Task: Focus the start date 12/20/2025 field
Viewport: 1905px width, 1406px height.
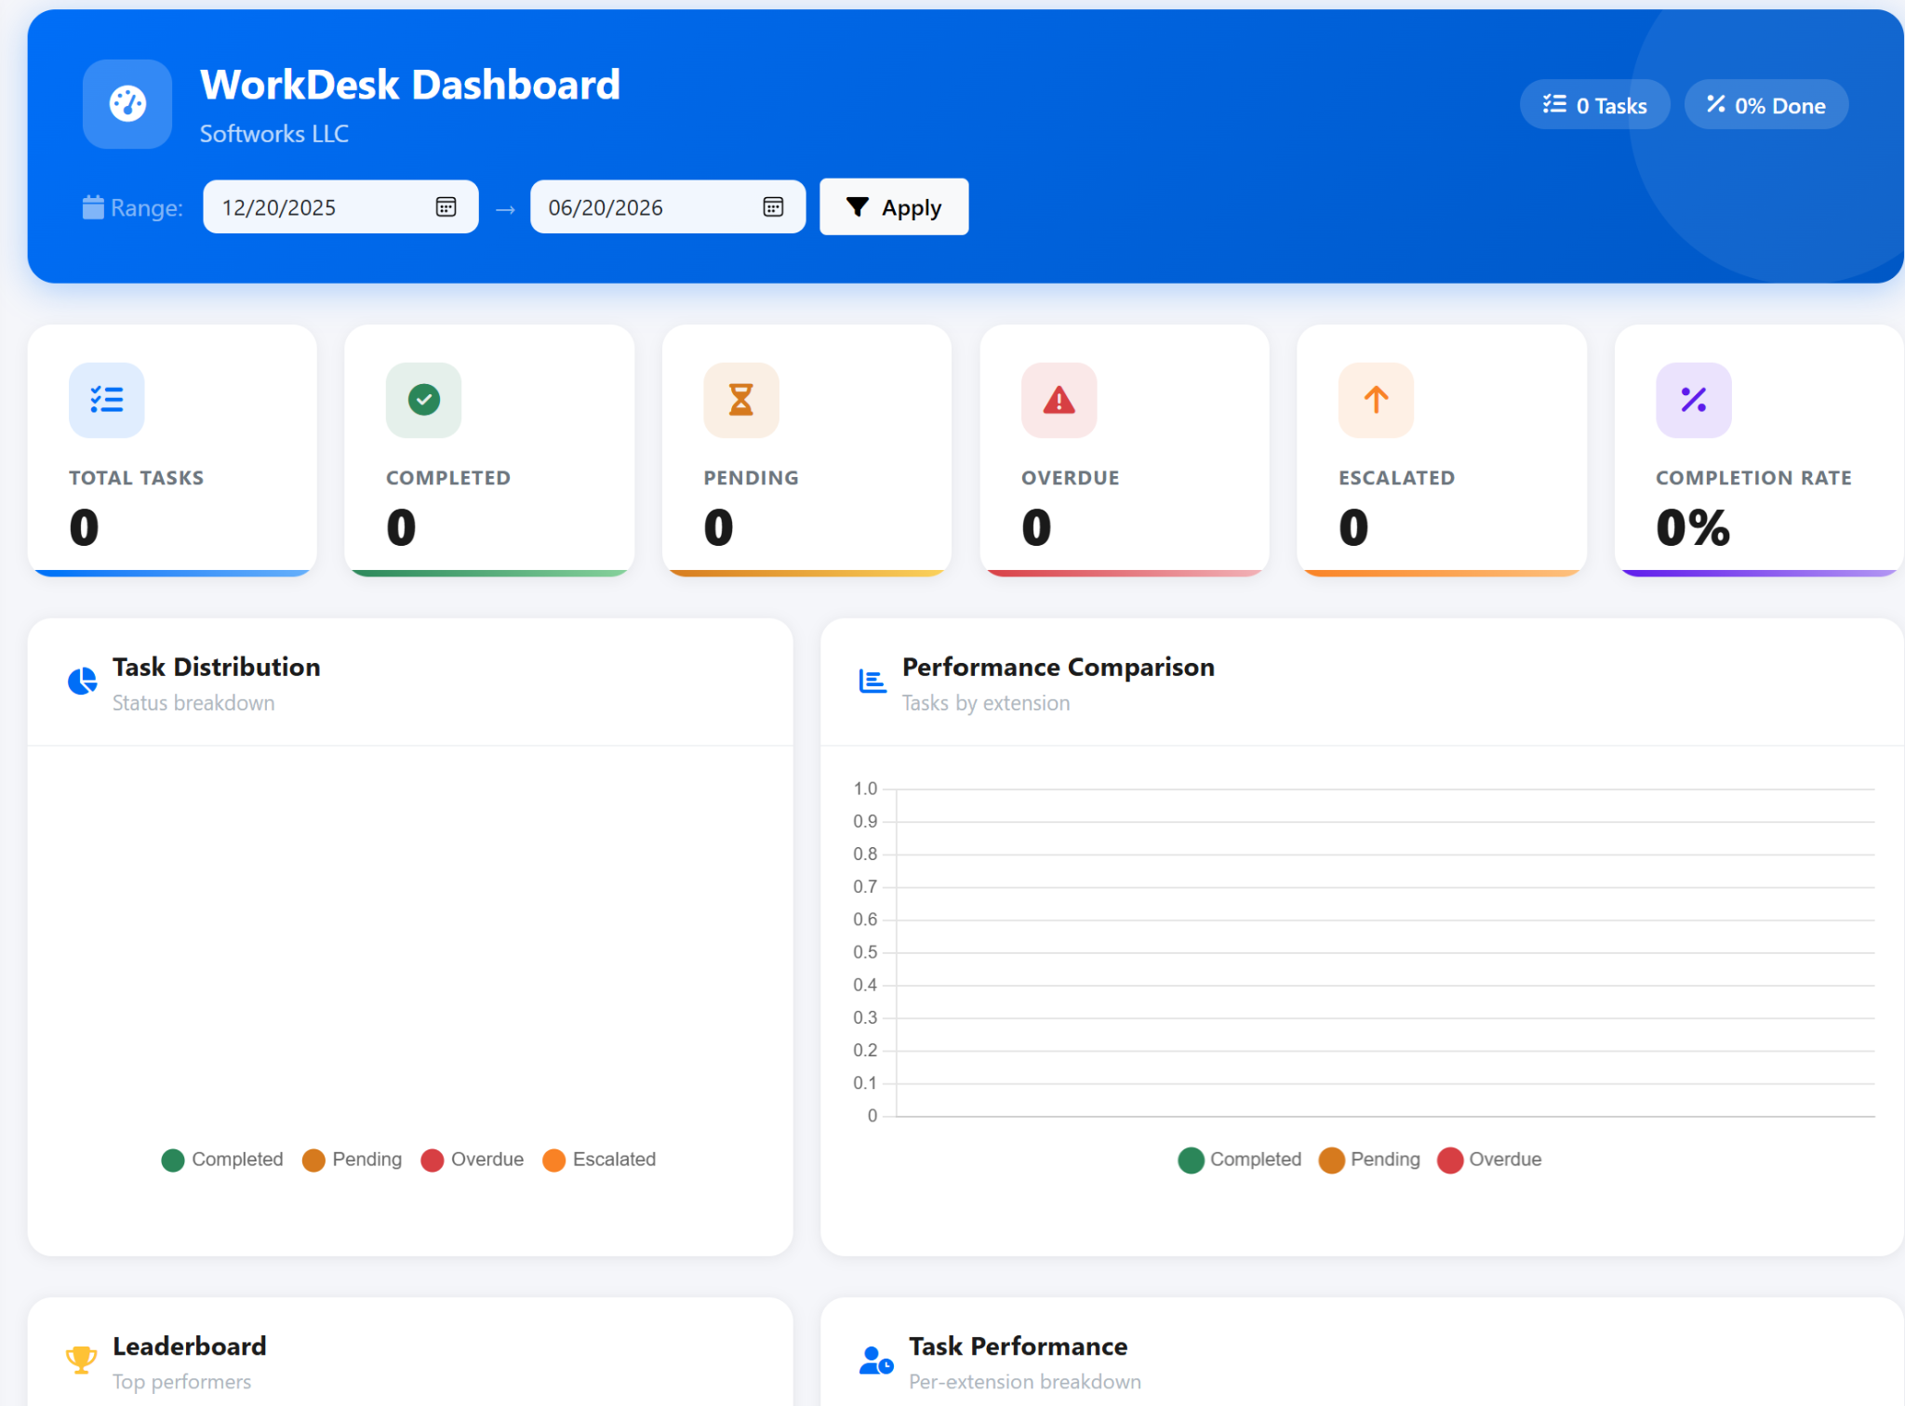Action: (x=340, y=206)
